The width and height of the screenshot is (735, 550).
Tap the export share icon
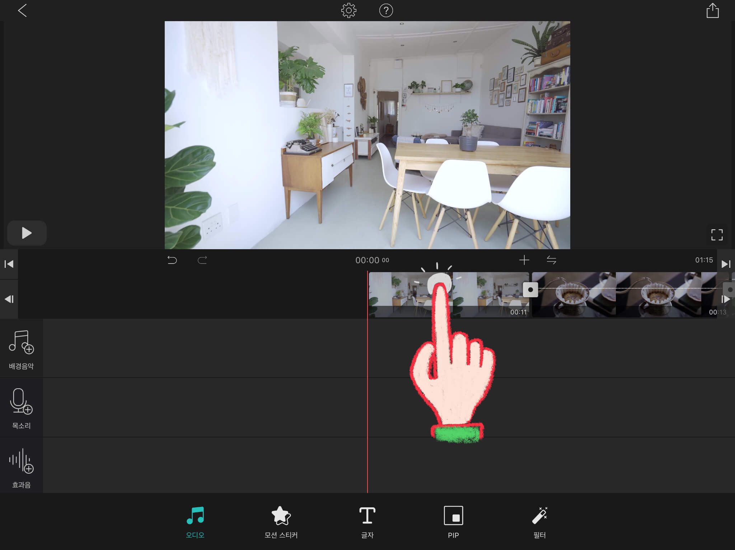click(x=712, y=10)
